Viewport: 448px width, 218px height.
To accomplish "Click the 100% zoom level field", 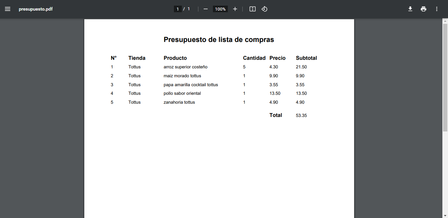I will pos(220,9).
